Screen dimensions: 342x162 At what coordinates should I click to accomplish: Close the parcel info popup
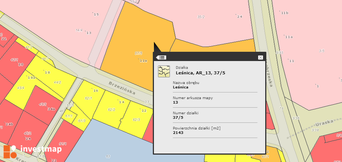coord(261,57)
